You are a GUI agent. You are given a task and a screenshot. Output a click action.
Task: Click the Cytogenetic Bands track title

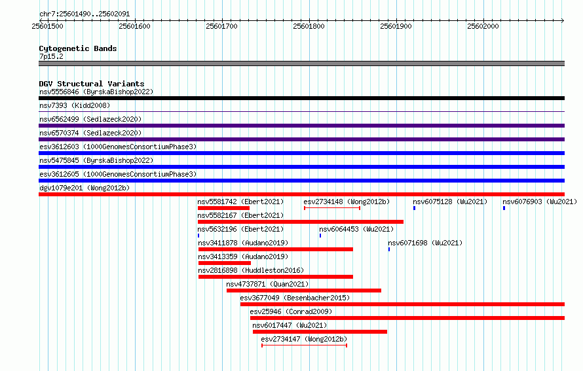pos(78,48)
